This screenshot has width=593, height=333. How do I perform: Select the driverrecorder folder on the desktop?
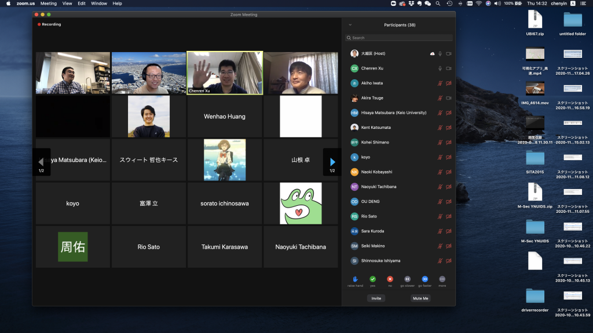click(535, 300)
